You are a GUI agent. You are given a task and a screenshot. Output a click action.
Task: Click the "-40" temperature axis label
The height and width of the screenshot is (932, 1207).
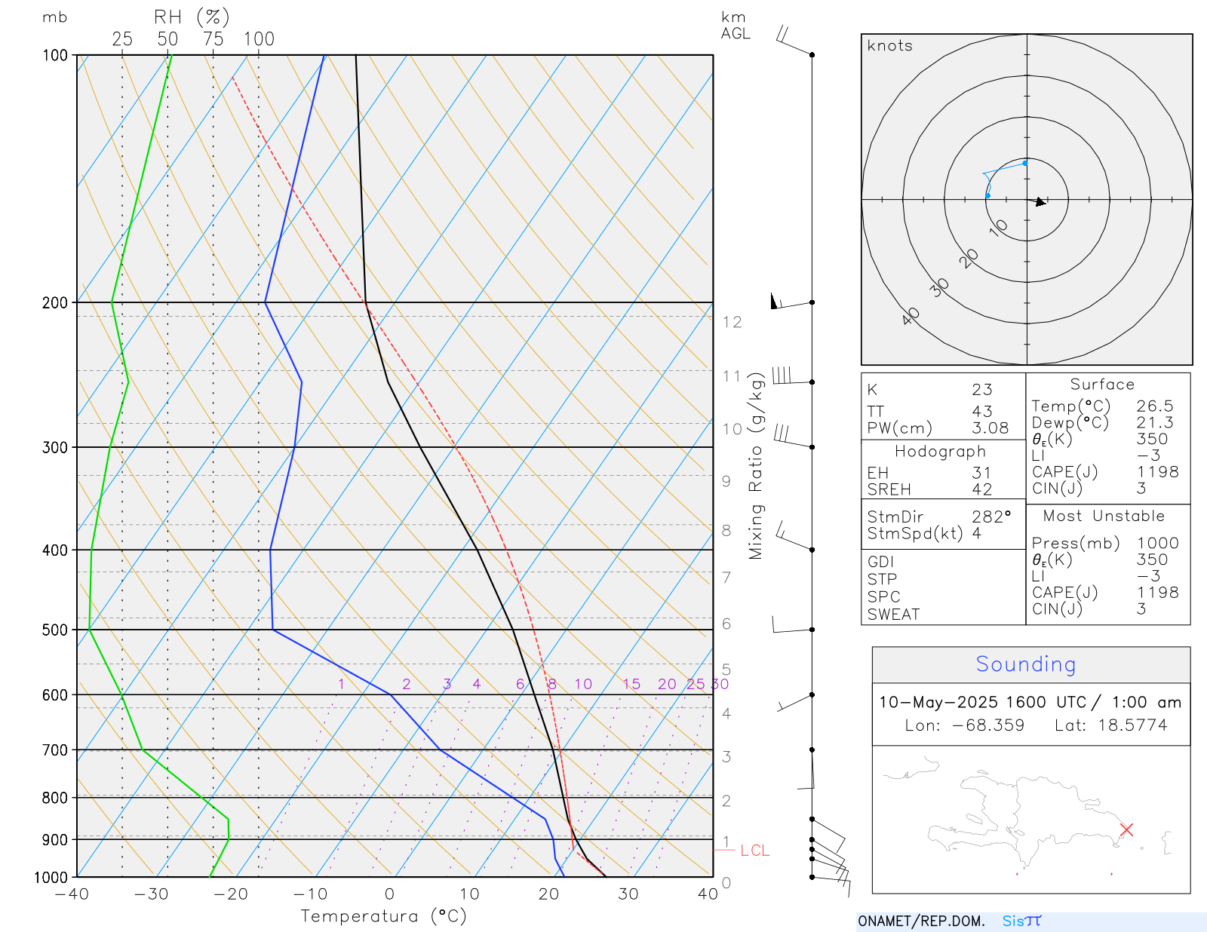[x=72, y=894]
